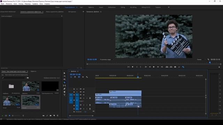The height and width of the screenshot is (125, 223).
Task: Expand the workspace overflow chevron
Action: [x=169, y=7]
